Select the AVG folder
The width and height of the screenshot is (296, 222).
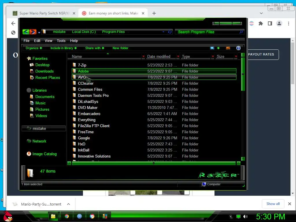click(x=154, y=77)
